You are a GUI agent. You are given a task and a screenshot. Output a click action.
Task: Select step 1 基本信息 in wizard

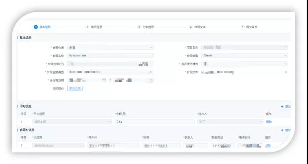pos(42,27)
